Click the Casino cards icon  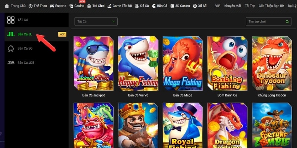point(71,6)
